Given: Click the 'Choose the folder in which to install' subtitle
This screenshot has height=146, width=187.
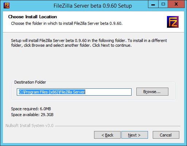Looking at the screenshot, I should coord(67,23).
